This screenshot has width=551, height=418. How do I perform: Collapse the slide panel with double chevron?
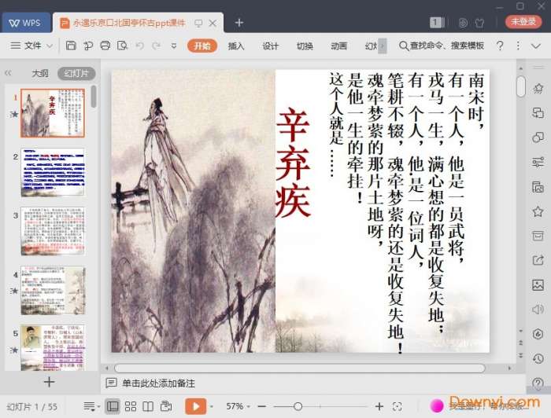click(x=8, y=73)
